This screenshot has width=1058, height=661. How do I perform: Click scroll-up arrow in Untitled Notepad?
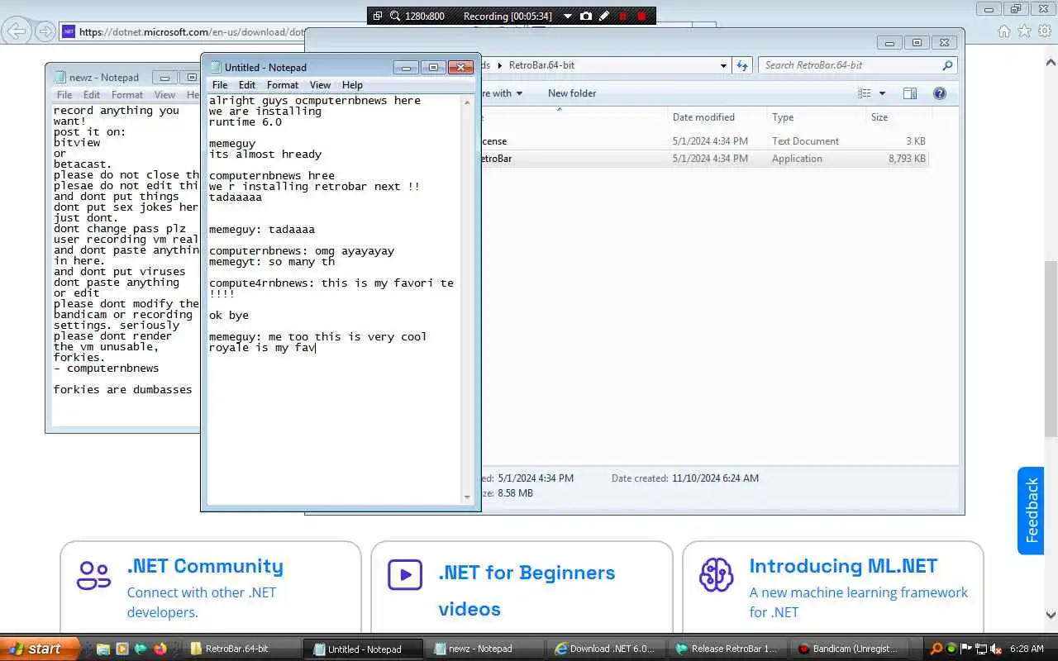coord(468,101)
